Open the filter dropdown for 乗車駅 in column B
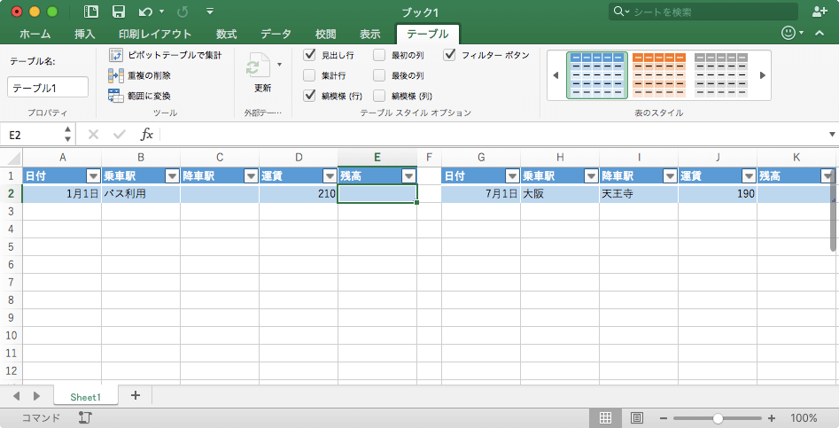Viewport: 839px width, 428px height. point(172,176)
